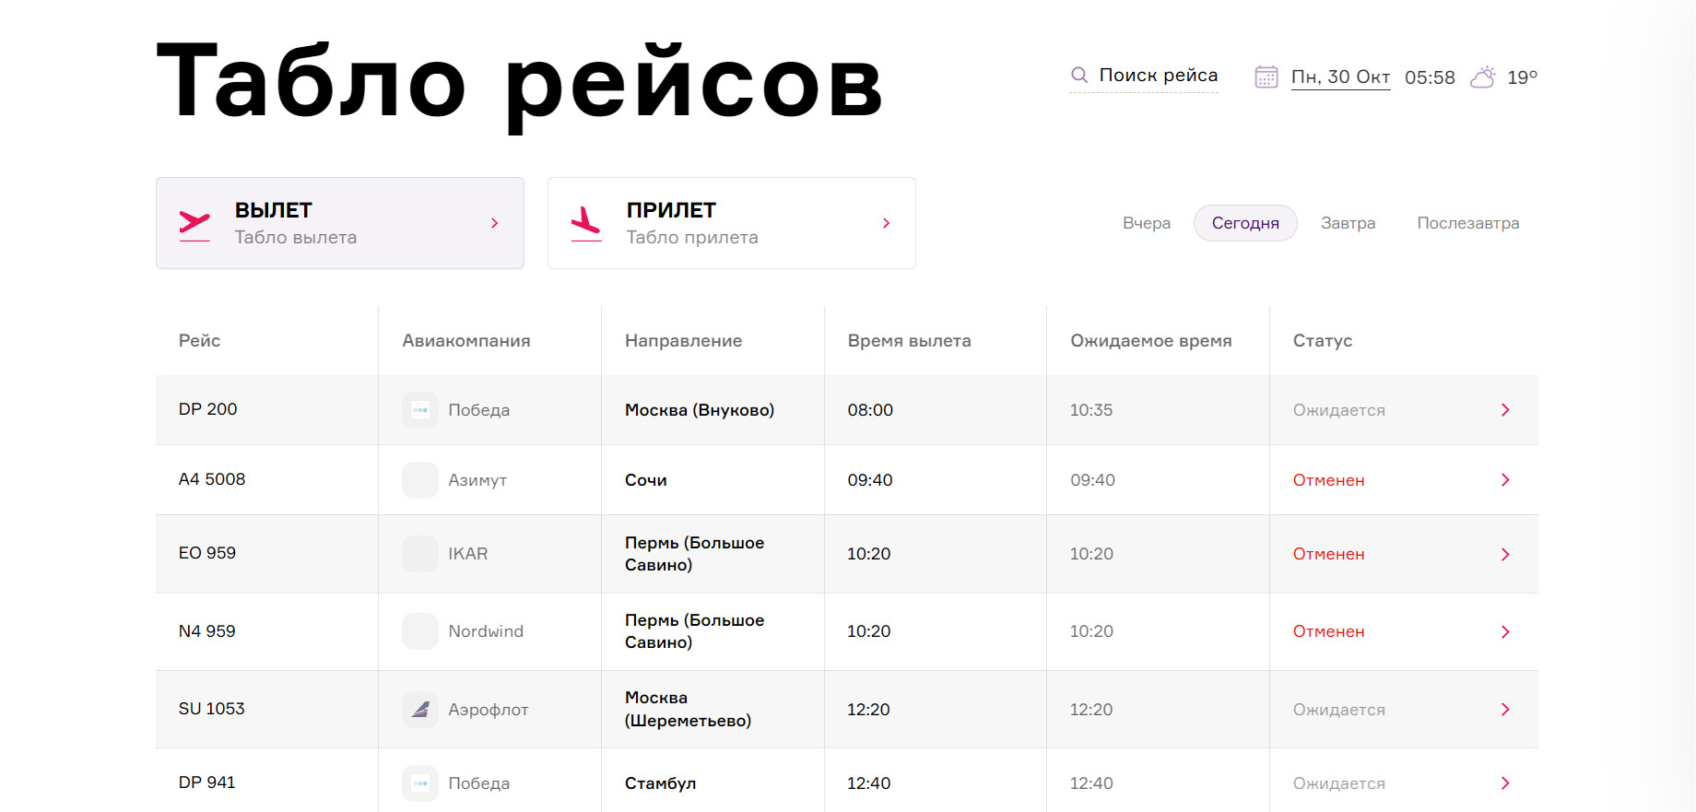Click Время вылета column header
Image resolution: width=1696 pixels, height=812 pixels.
coord(909,341)
